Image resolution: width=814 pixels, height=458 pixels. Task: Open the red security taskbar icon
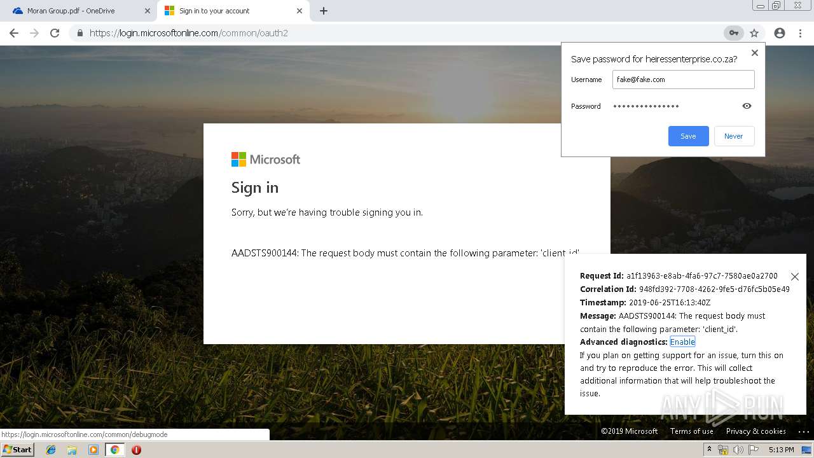(136, 450)
